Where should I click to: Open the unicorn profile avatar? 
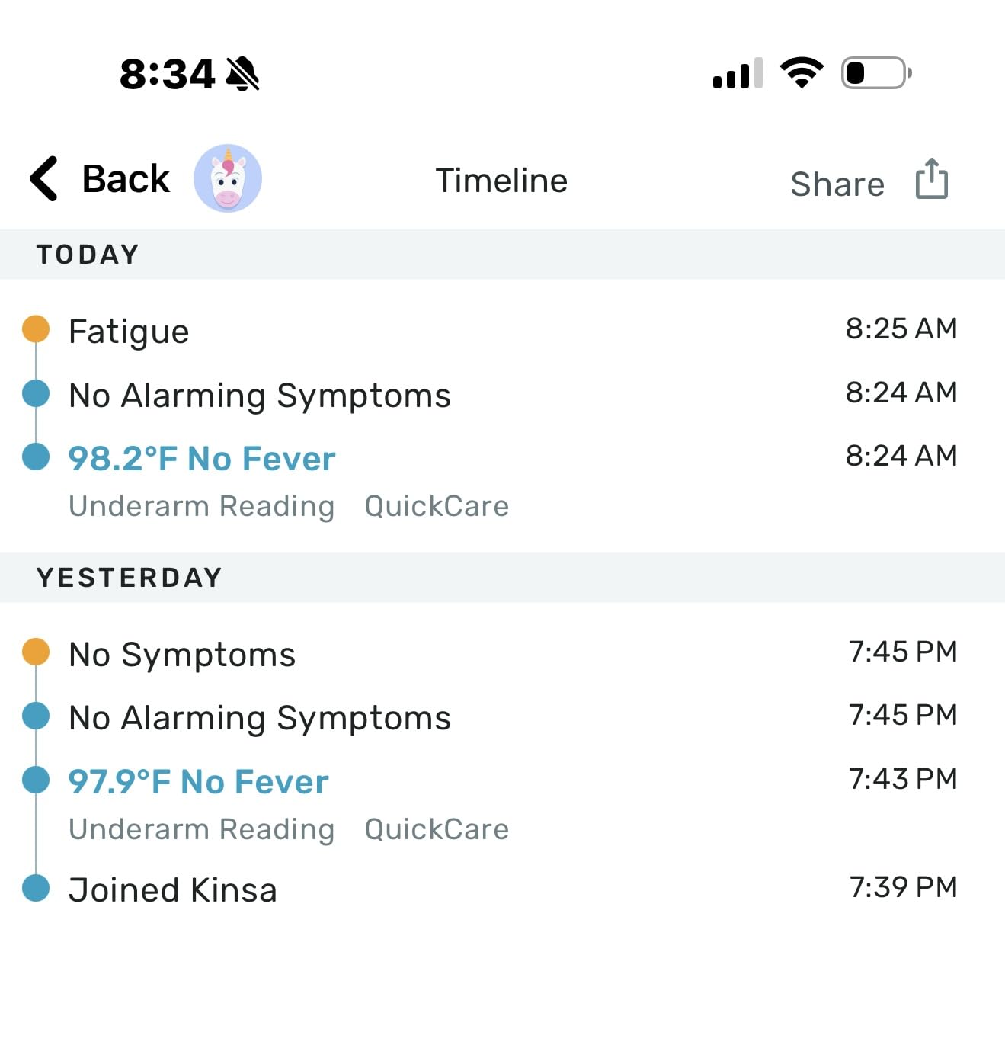[227, 178]
